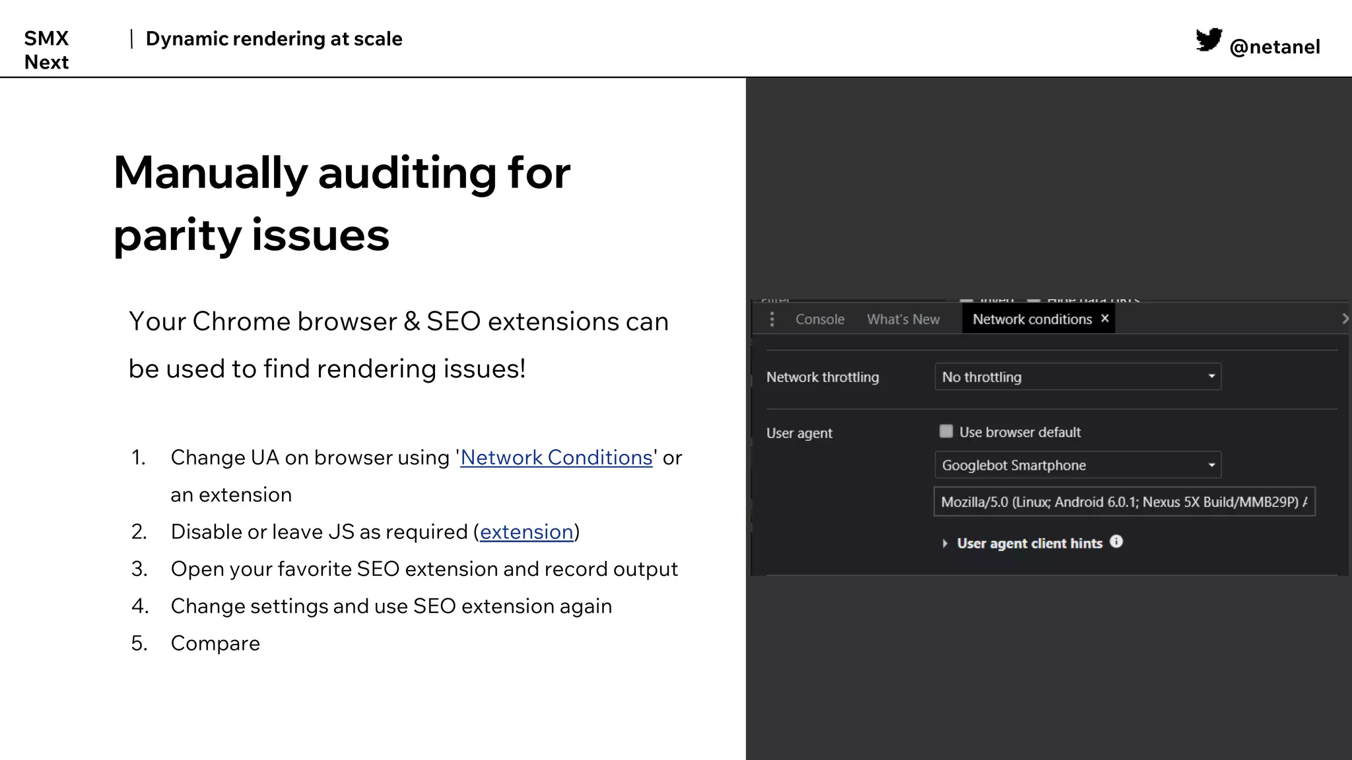Screen dimensions: 1352x760
Task: Toggle the Use browser default checkbox
Action: 946,431
